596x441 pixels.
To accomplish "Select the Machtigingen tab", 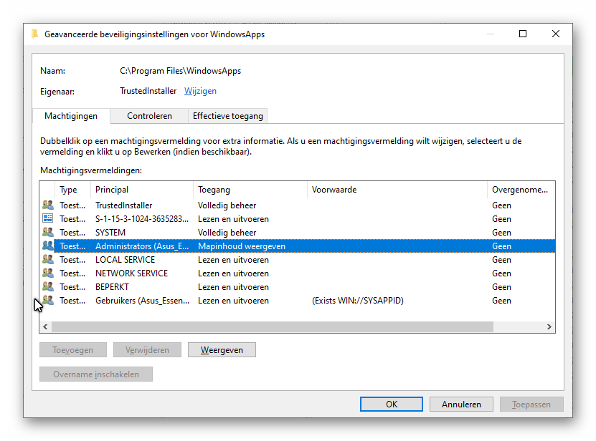I will 71,116.
